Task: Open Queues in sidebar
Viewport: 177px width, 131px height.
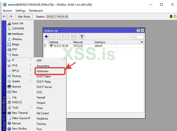Action: 20,87
